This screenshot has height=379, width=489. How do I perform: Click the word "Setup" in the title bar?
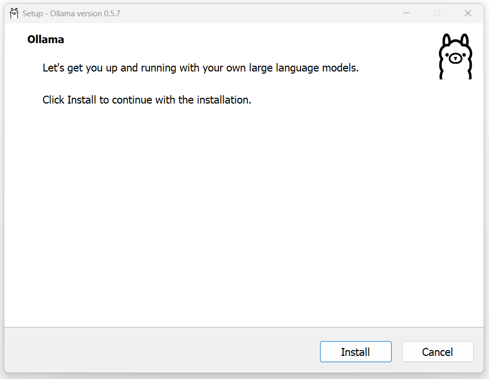pos(33,14)
